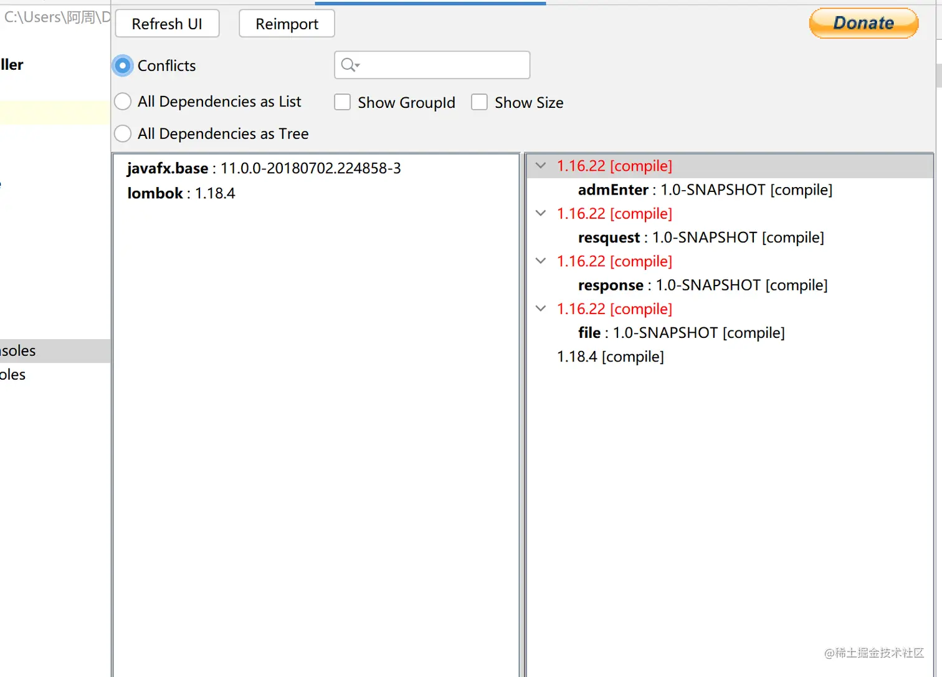The image size is (942, 677).
Task: Select javafx.base dependency in conflict list
Action: pos(264,168)
